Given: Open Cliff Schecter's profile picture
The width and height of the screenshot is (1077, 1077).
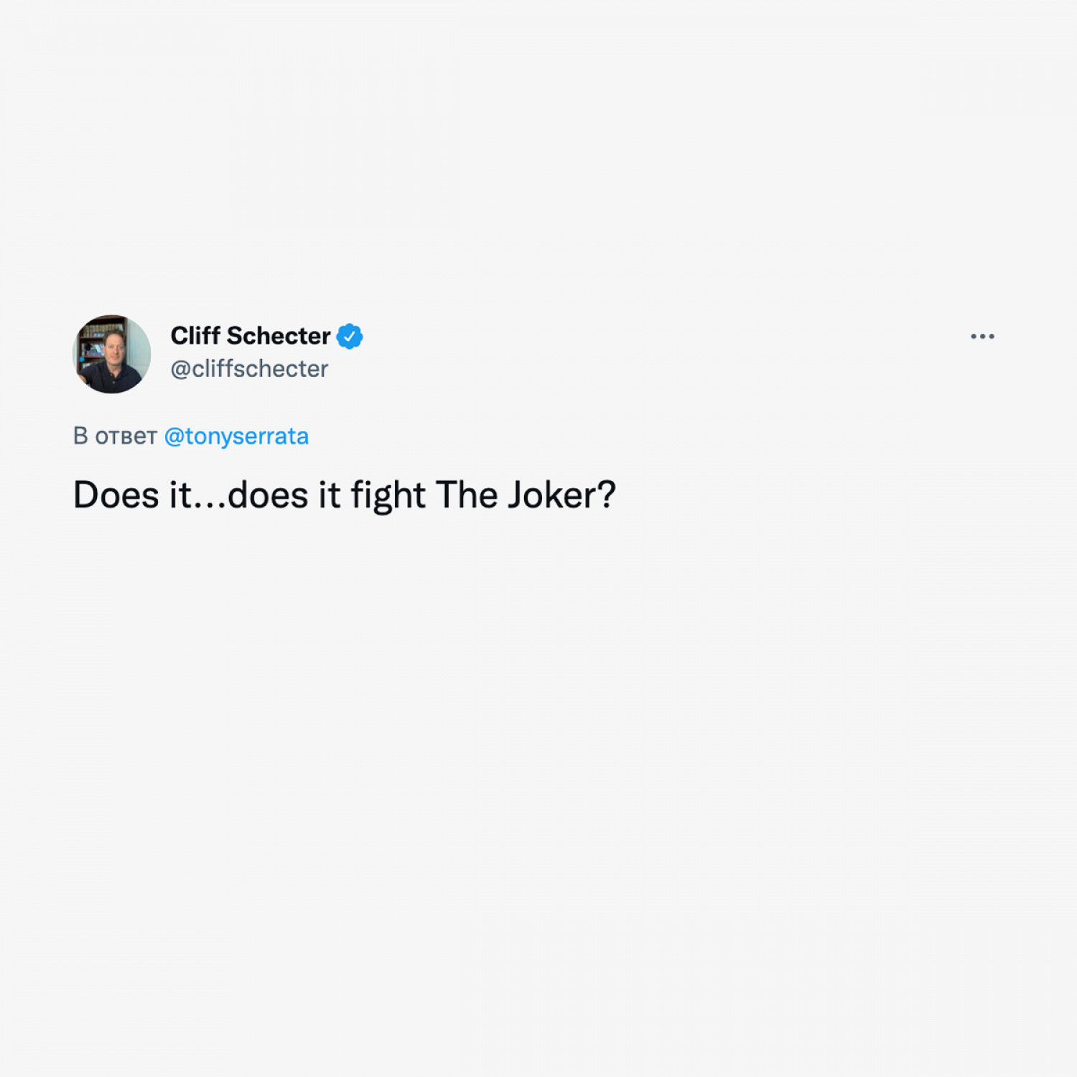Looking at the screenshot, I should click(111, 354).
